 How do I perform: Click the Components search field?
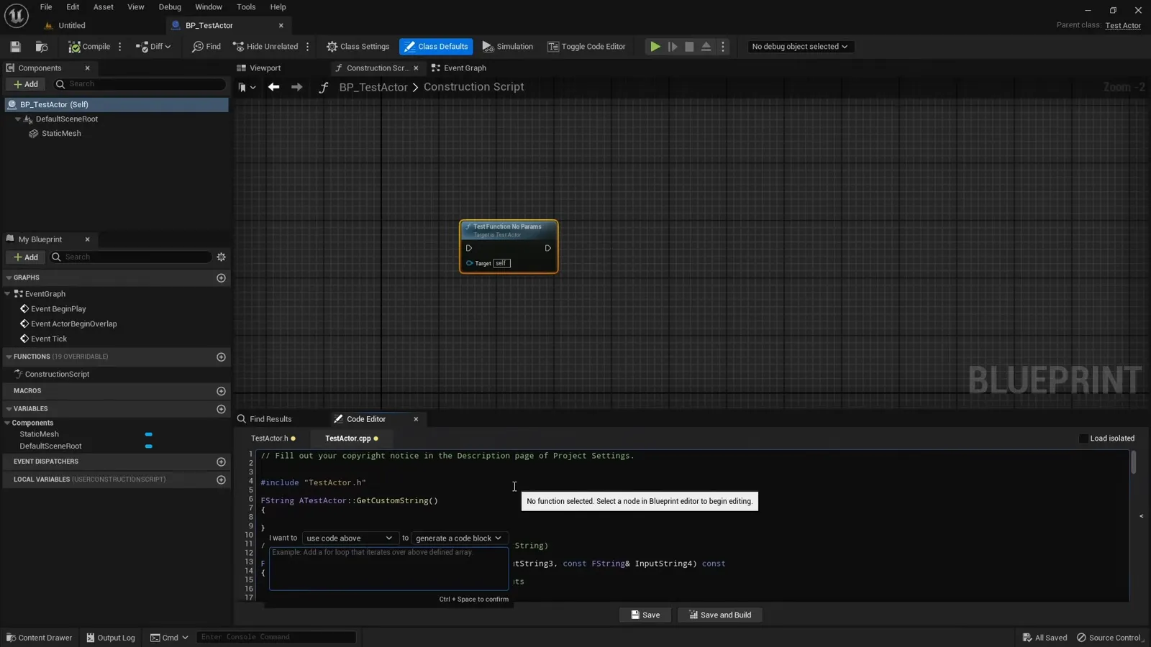140,84
